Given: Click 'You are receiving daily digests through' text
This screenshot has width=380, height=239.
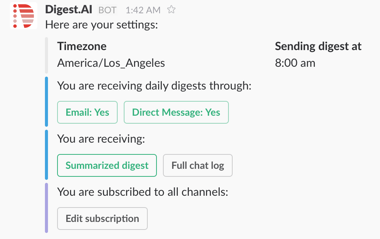Looking at the screenshot, I should point(154,86).
